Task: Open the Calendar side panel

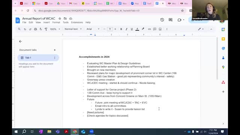Action: point(223,29)
